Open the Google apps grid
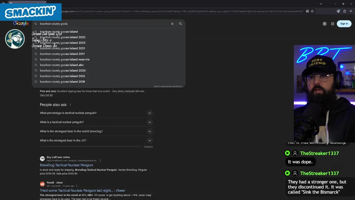 coord(333,24)
